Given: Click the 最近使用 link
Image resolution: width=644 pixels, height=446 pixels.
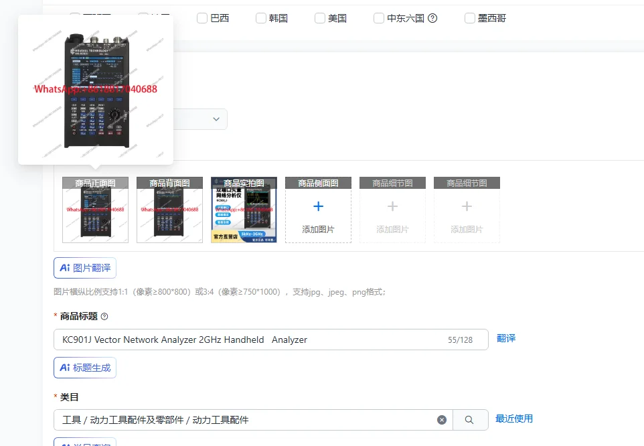Looking at the screenshot, I should 514,419.
